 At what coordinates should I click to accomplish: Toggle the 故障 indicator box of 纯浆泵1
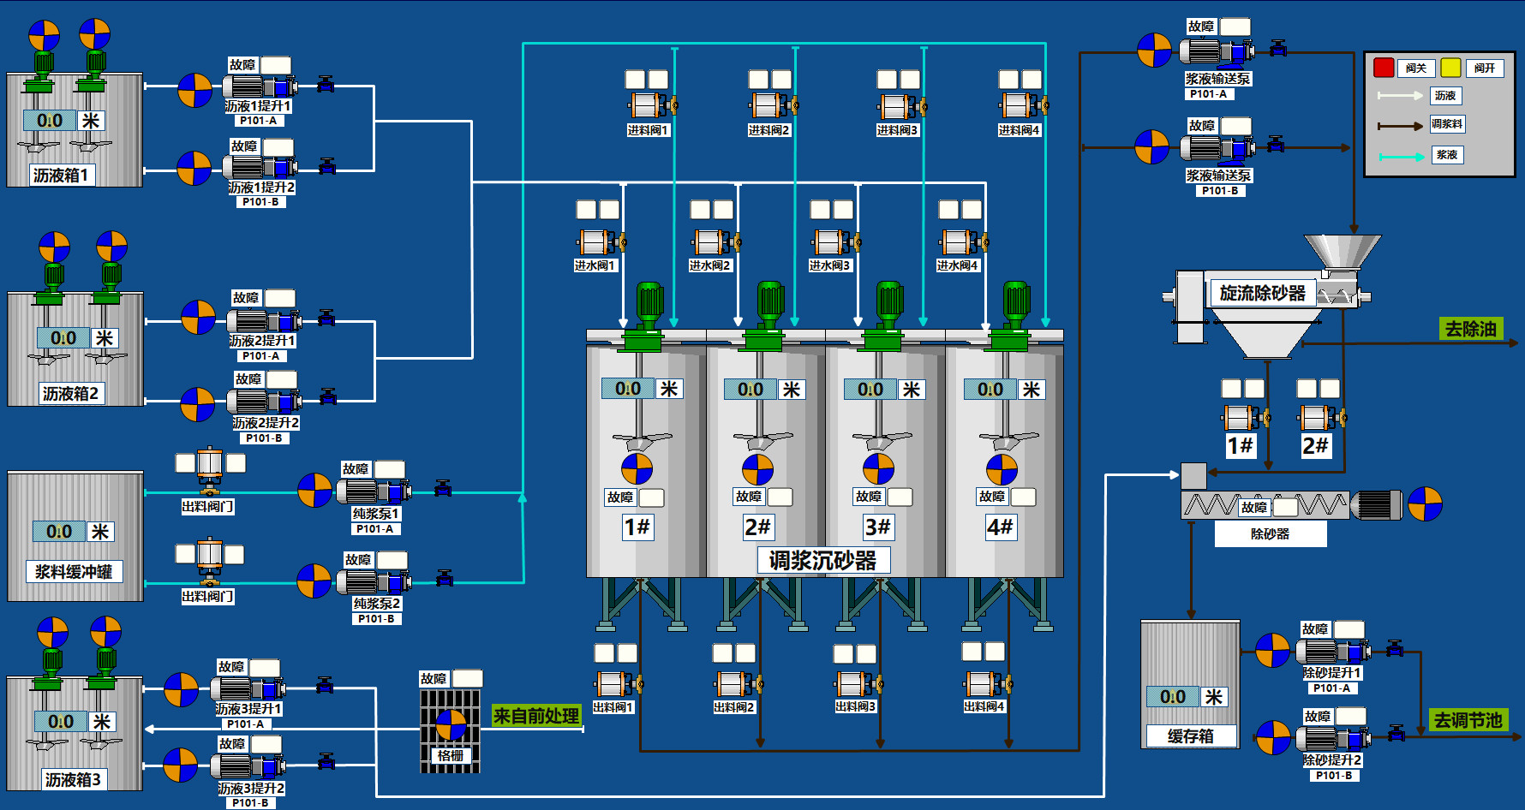[389, 469]
